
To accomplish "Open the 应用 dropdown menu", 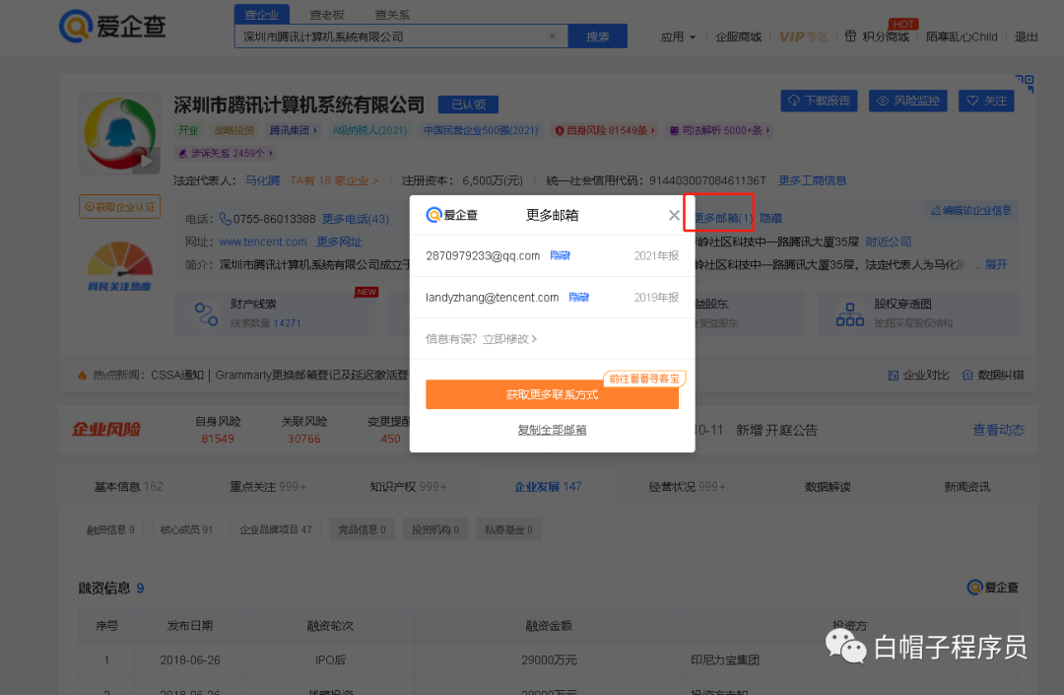I will (x=678, y=36).
